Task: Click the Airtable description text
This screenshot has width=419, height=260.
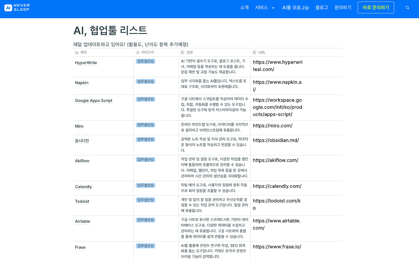Action: coord(214,228)
